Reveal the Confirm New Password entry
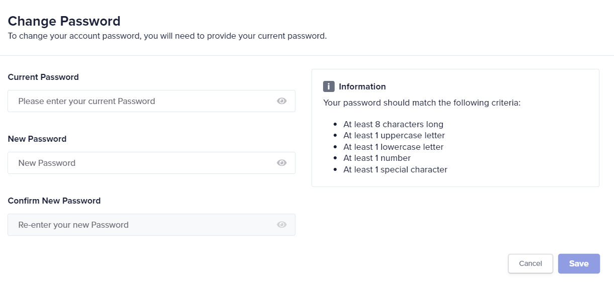 (281, 225)
